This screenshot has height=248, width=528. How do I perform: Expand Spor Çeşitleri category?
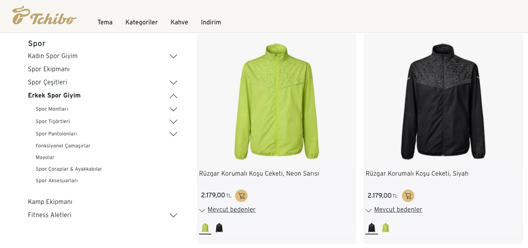click(x=173, y=83)
